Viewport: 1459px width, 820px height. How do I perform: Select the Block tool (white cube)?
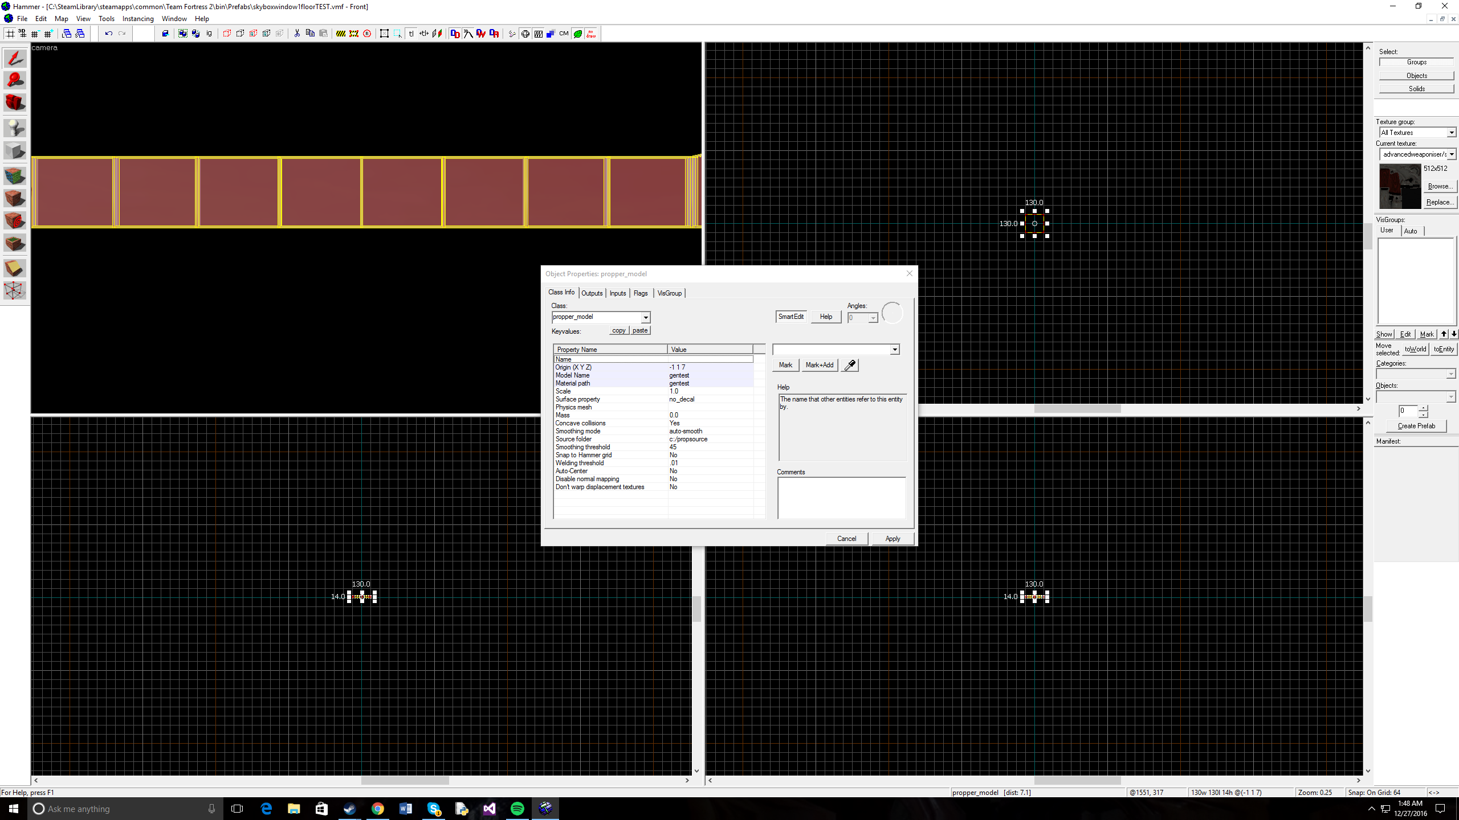pos(15,150)
